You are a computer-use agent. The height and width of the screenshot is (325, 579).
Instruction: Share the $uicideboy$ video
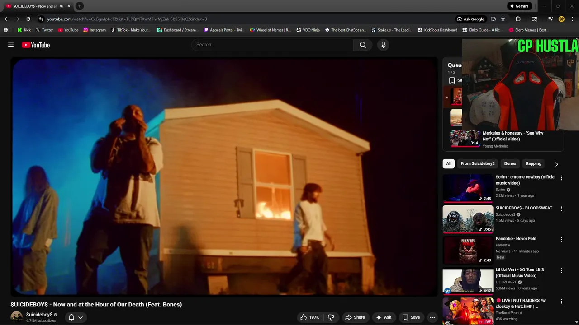click(355, 317)
